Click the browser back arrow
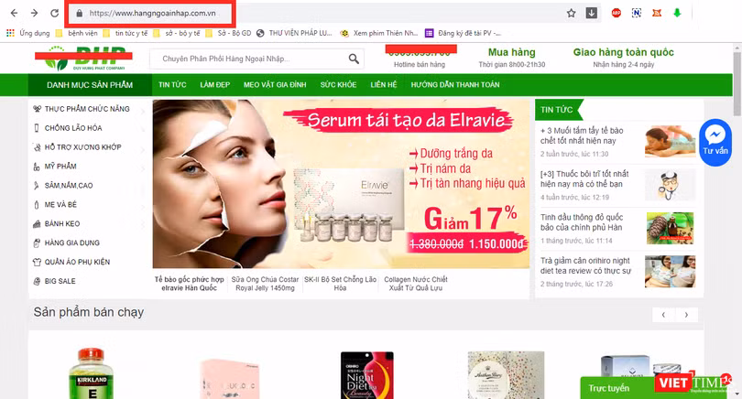Viewport: 742px width, 399px height. tap(14, 13)
